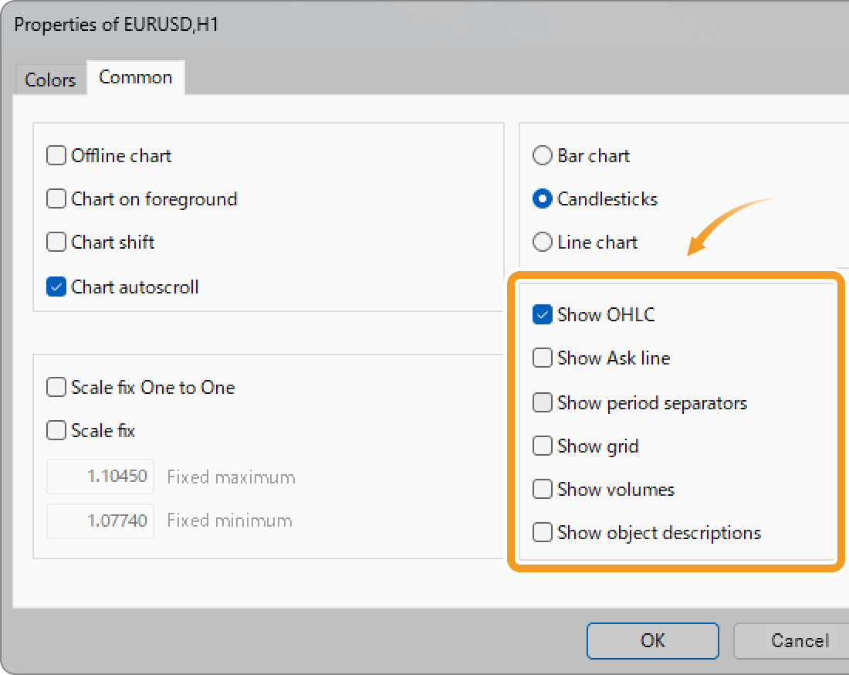Screen dimensions: 849x675
Task: Check Show object descriptions
Action: click(x=542, y=533)
